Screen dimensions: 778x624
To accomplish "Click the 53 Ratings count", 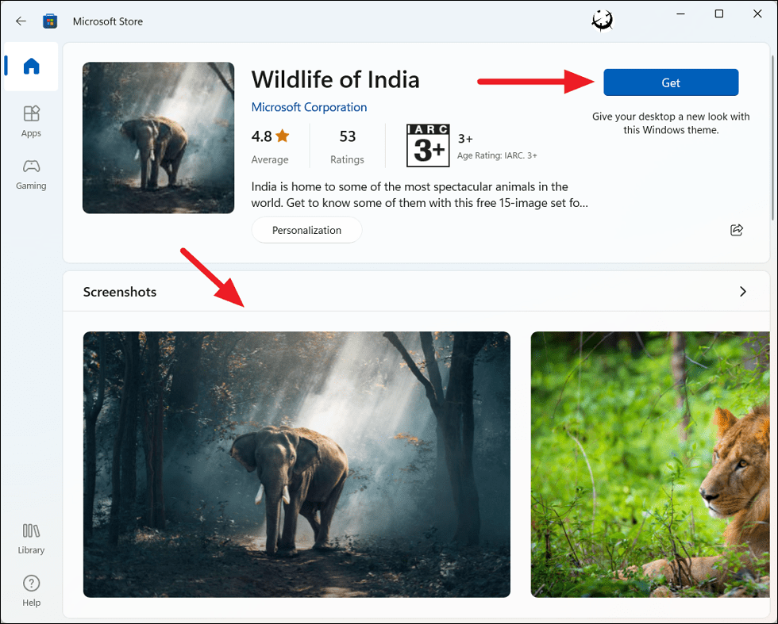I will [348, 146].
